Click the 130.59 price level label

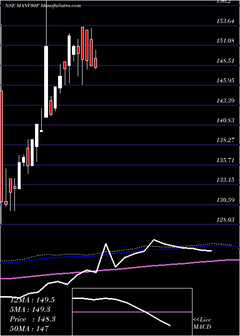[x=225, y=200]
